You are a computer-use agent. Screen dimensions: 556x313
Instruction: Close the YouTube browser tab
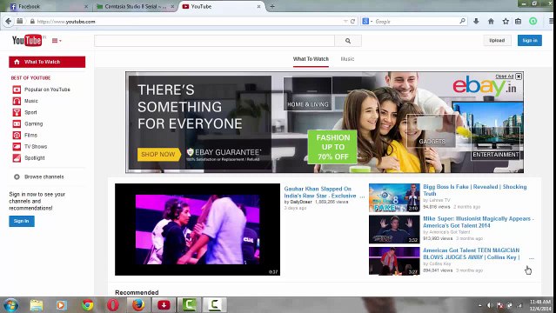(x=258, y=6)
